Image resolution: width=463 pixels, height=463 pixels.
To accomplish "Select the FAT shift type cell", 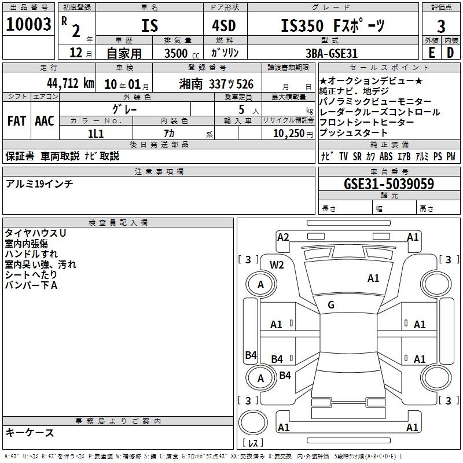I will [16, 120].
